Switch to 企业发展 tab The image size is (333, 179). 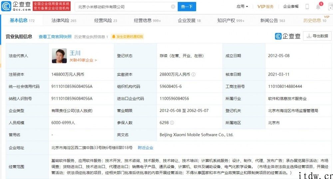click(x=189, y=20)
